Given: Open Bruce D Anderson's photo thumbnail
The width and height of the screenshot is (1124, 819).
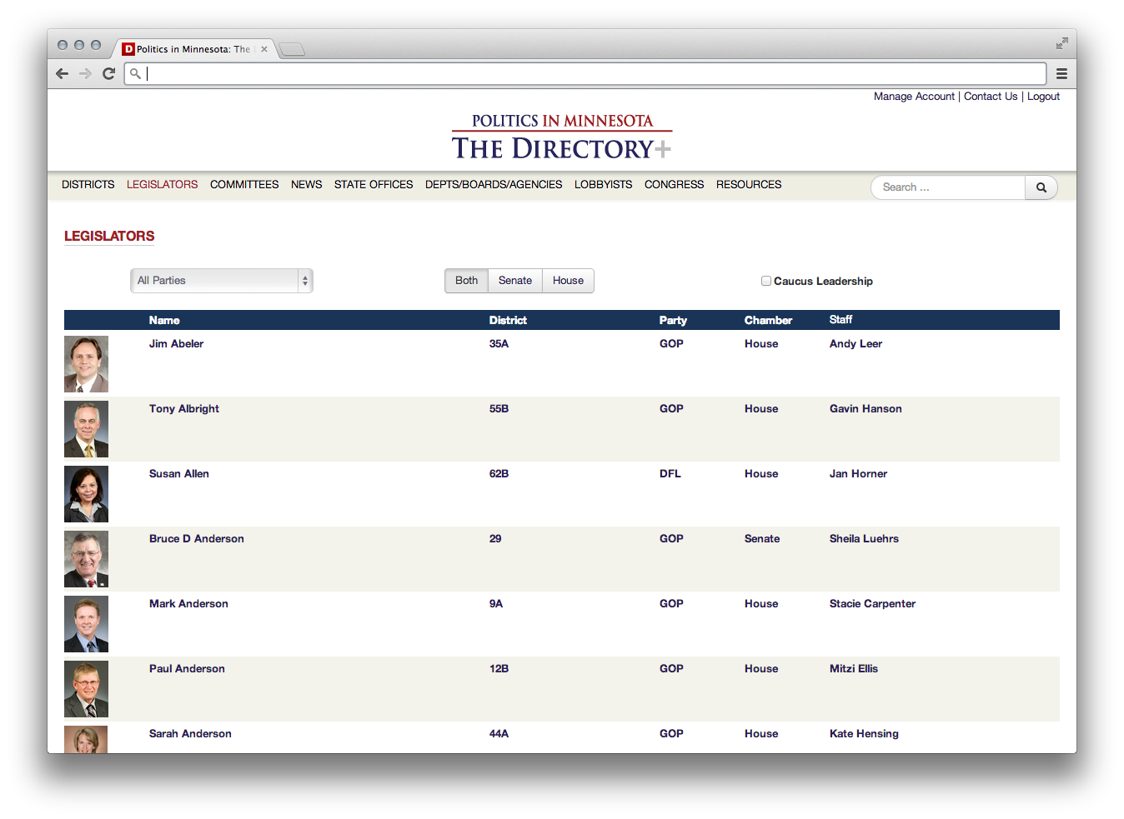Looking at the screenshot, I should [x=86, y=559].
